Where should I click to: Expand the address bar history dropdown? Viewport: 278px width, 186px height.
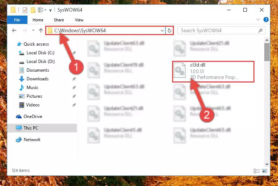coord(162,30)
